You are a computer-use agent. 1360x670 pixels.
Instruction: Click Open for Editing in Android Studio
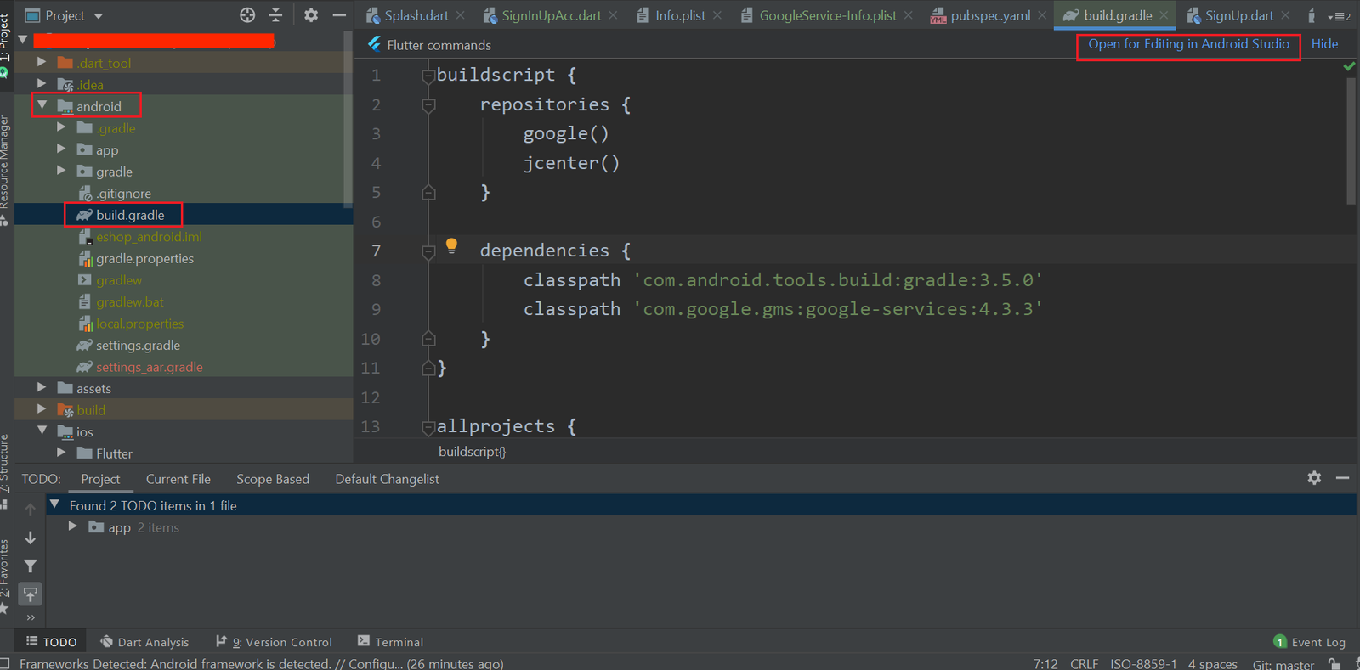coord(1188,44)
